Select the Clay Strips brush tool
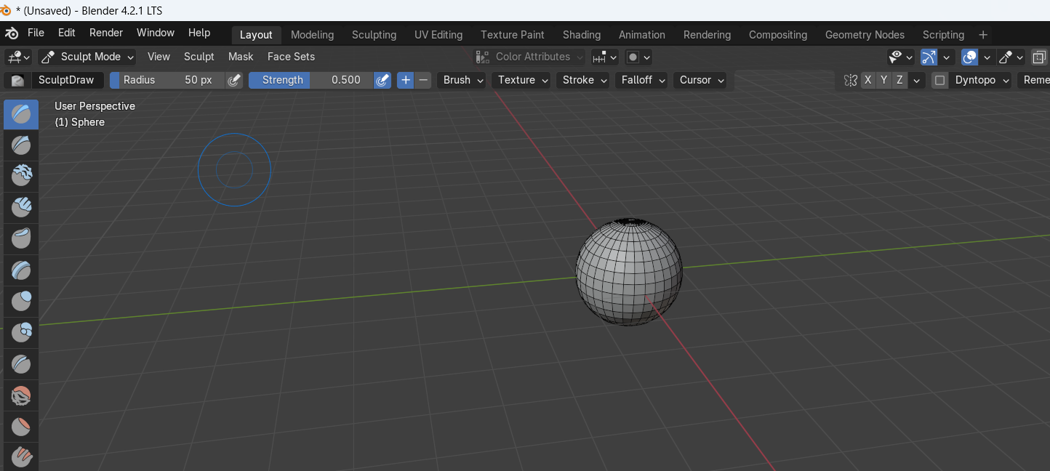Screen dimensions: 1050x471 (x=21, y=207)
